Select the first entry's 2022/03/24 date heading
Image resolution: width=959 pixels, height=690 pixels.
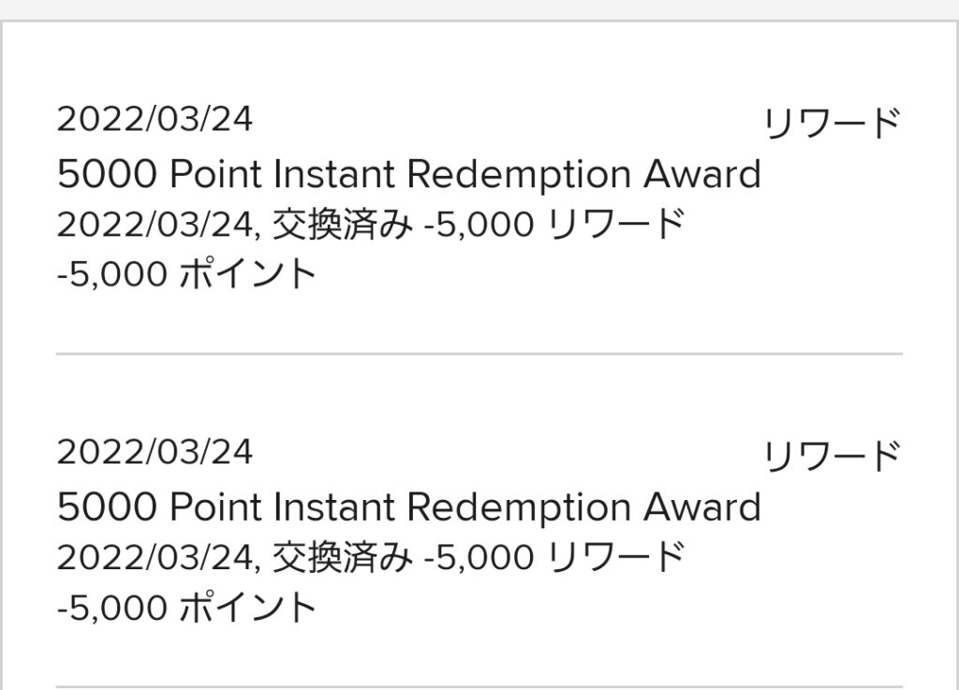[x=155, y=119]
